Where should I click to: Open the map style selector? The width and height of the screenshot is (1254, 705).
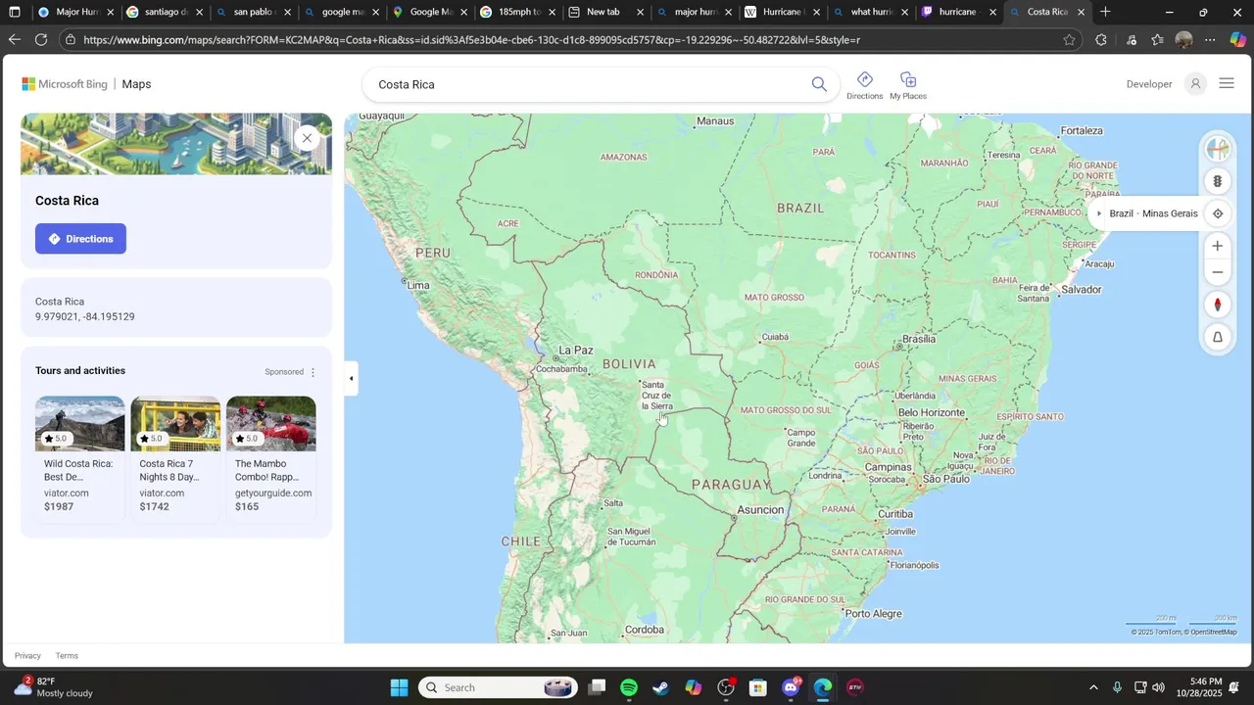click(x=1218, y=150)
